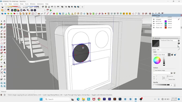The width and height of the screenshot is (182, 102).
Task: Enable Use texture image checkbox
Action: pyautogui.click(x=154, y=70)
